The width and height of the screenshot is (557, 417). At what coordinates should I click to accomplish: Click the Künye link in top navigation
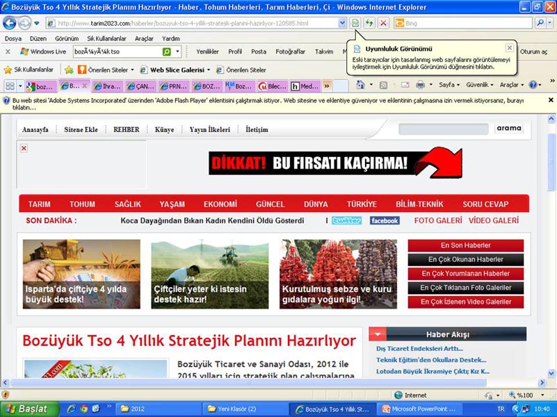click(165, 129)
